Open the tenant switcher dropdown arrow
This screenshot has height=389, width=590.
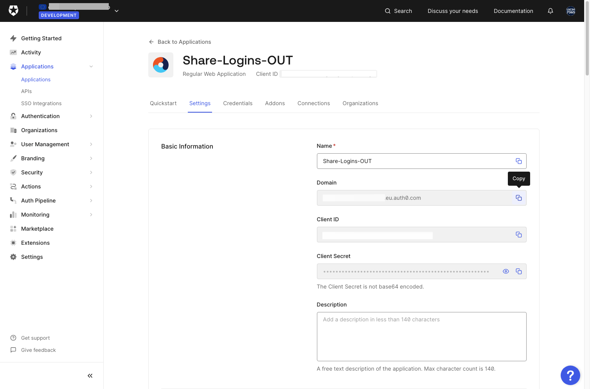(x=117, y=11)
